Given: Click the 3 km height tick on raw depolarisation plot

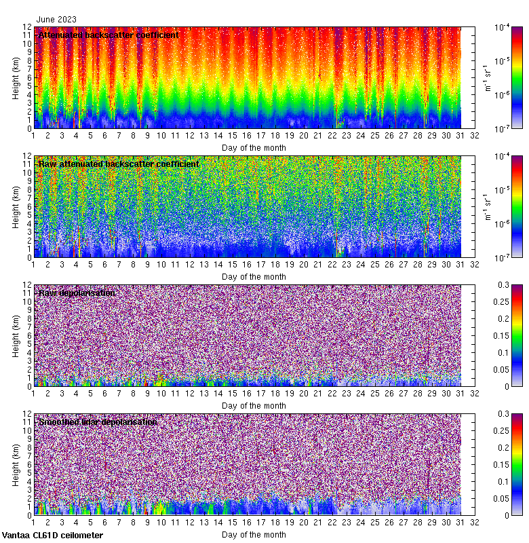Looking at the screenshot, I should [29, 361].
